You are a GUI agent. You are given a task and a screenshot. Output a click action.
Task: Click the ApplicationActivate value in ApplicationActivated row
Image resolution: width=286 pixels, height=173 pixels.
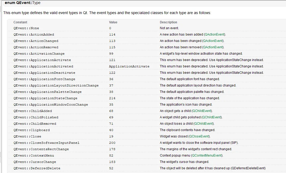click(129, 66)
